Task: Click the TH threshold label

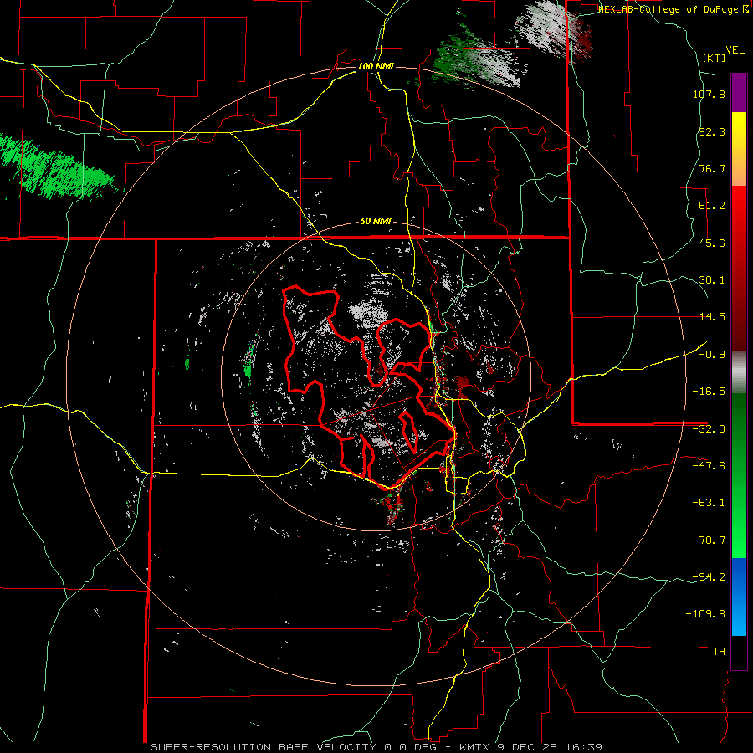Action: (x=719, y=651)
